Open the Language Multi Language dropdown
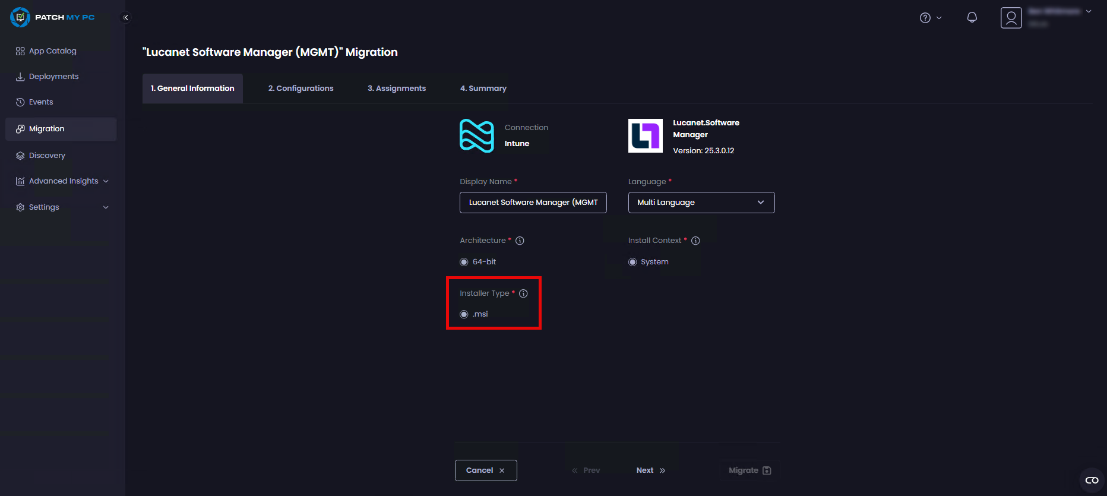 [x=701, y=203]
